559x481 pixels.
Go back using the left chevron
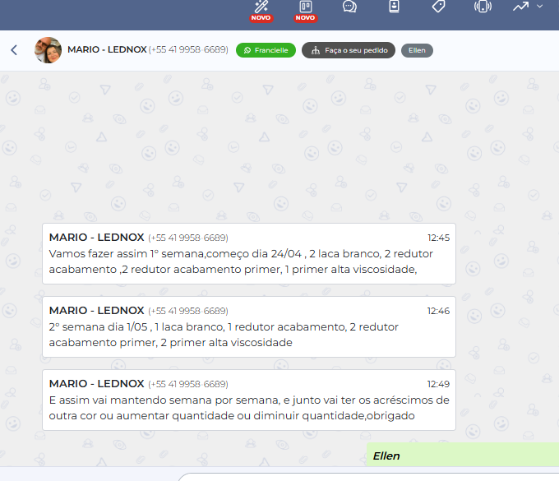pyautogui.click(x=14, y=50)
